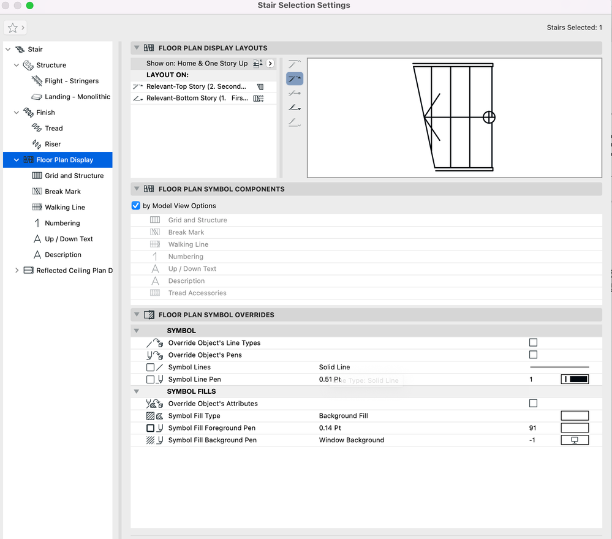The height and width of the screenshot is (539, 612).
Task: Click the Tread finish icon in tree
Action: point(37,129)
